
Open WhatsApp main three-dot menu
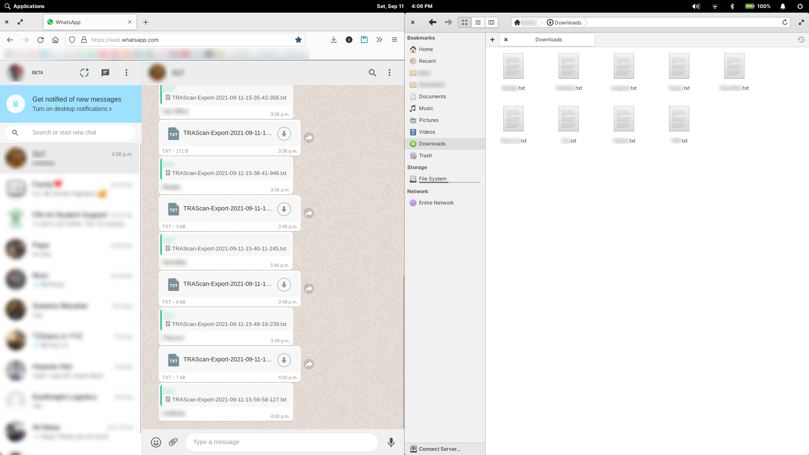[x=126, y=73]
